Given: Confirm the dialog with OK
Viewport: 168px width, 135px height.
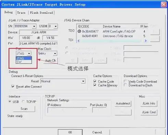Looking at the screenshot, I should click(70, 132).
